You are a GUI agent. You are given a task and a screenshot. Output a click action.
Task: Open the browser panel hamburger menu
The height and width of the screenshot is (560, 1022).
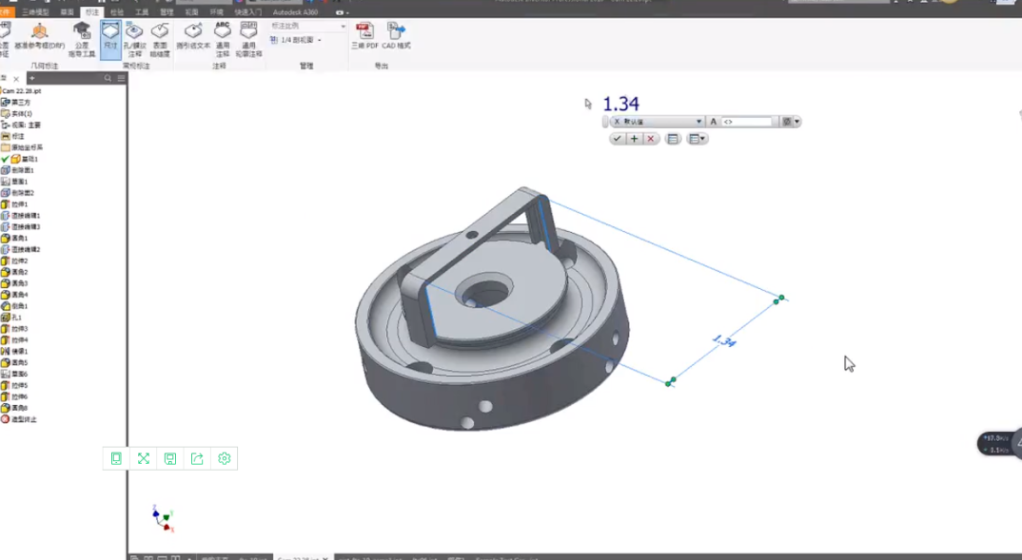(121, 78)
